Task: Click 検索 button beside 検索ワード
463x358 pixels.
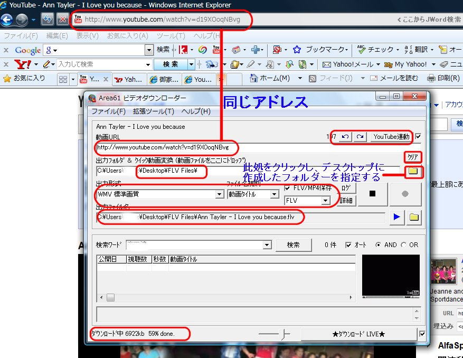Action: pos(293,245)
